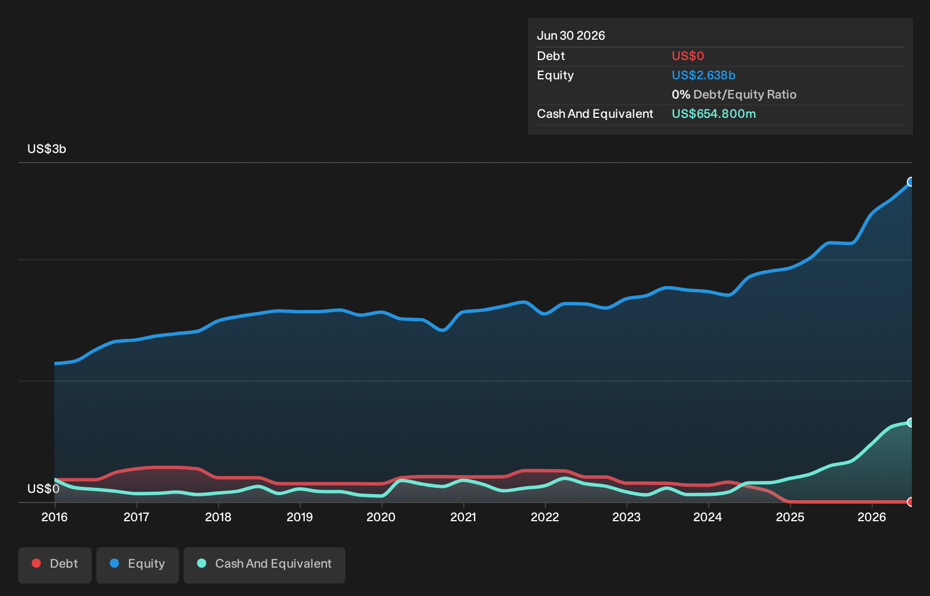The width and height of the screenshot is (930, 596).
Task: Select the 2025 x-axis label
Action: click(x=790, y=517)
